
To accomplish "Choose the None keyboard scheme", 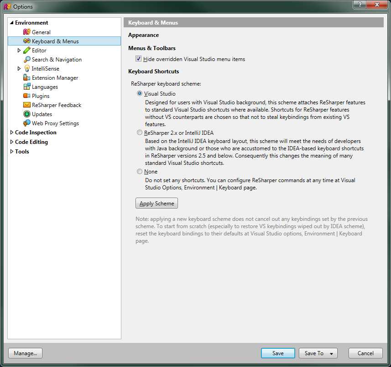I will pyautogui.click(x=139, y=171).
